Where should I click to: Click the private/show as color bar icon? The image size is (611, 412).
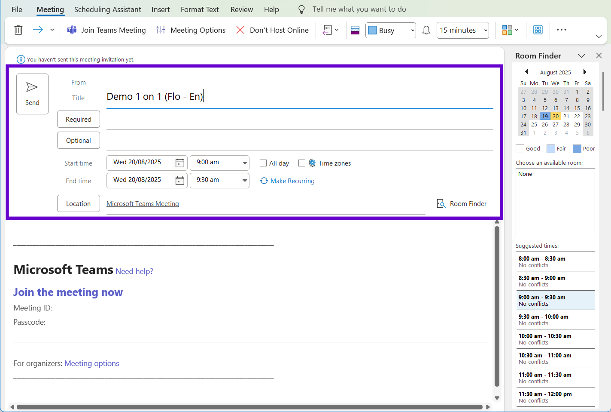(355, 30)
